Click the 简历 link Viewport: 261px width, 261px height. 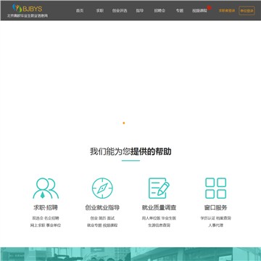coord(102,218)
